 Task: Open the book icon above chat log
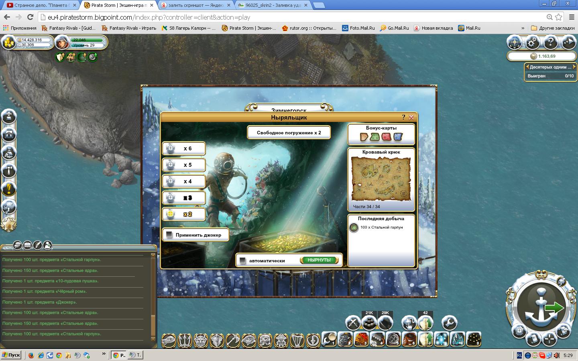27,245
